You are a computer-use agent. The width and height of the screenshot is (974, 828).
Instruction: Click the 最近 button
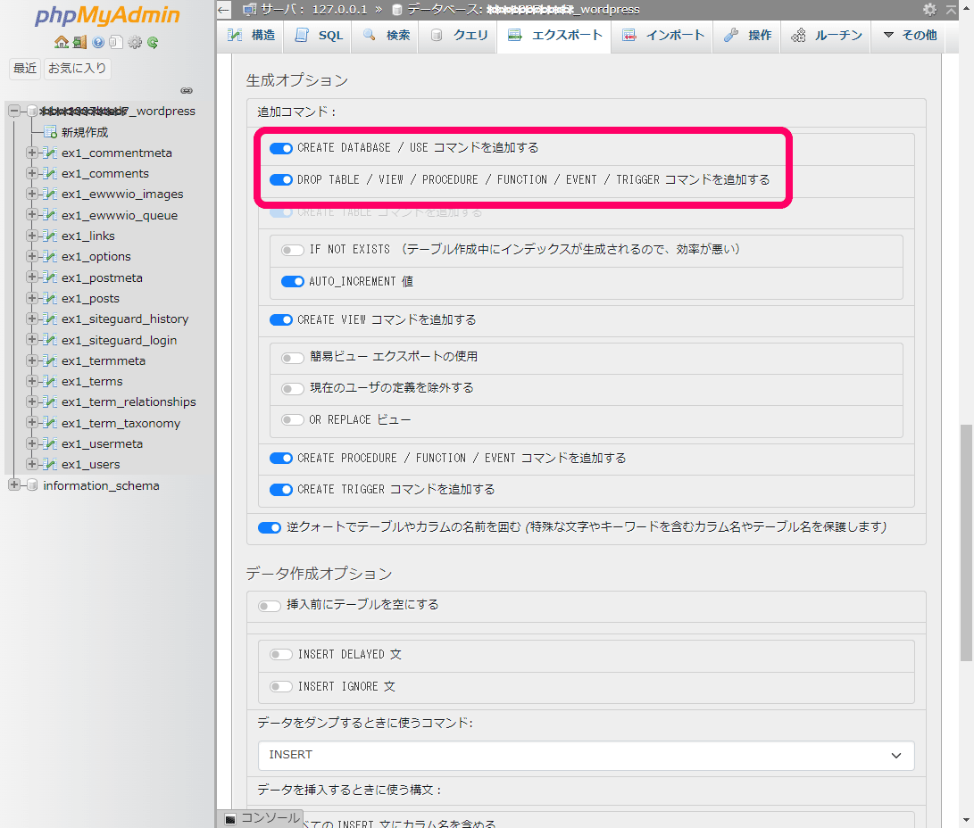25,68
